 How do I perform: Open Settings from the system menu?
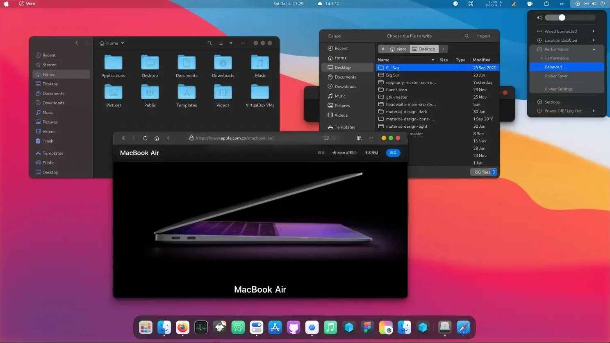[552, 102]
